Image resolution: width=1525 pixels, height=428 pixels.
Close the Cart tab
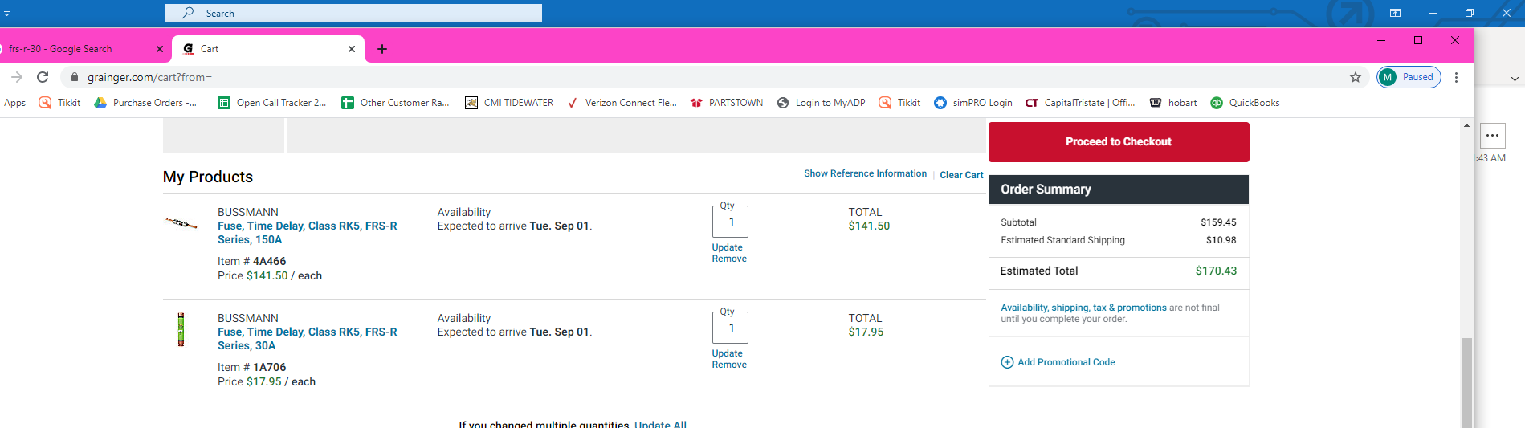(x=352, y=49)
